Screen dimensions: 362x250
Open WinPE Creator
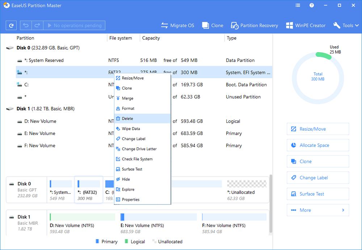(306, 26)
